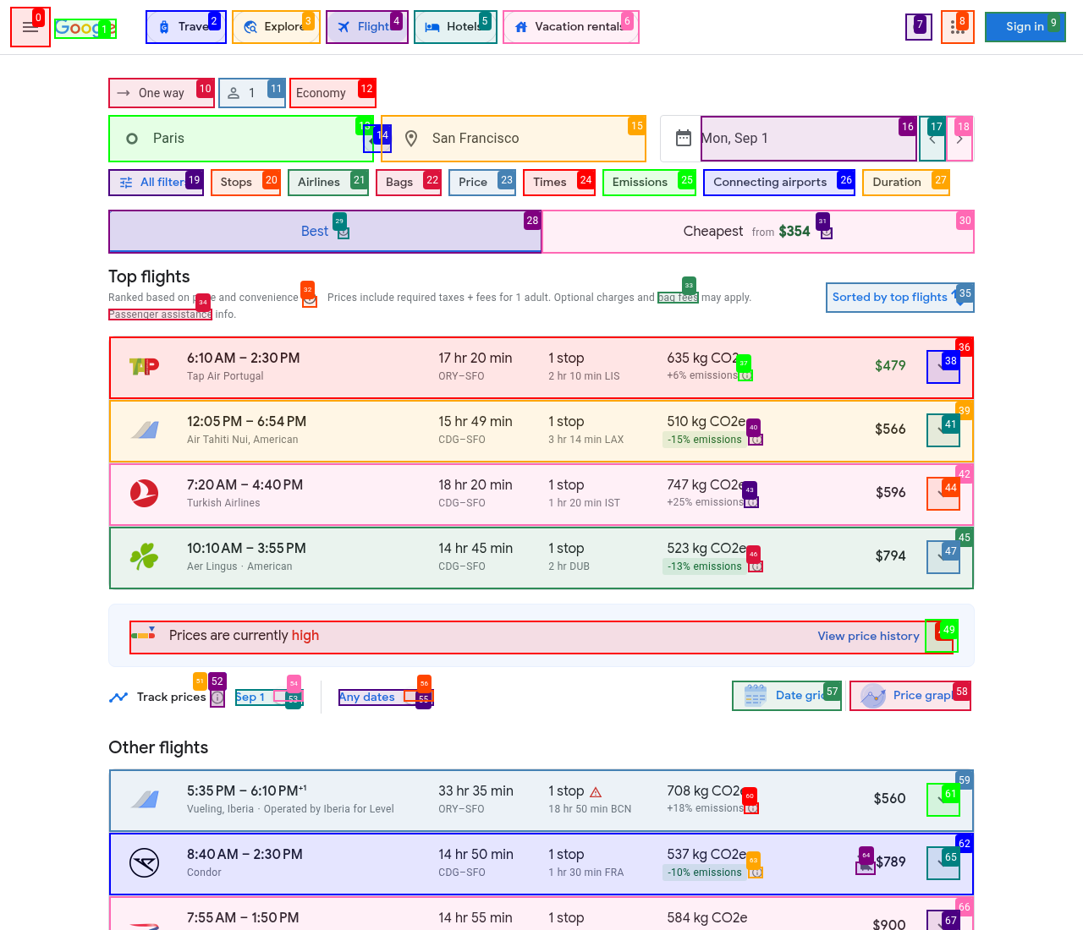The width and height of the screenshot is (1083, 930).
Task: Expand the Turkish Airlines flight details
Action: click(x=943, y=494)
